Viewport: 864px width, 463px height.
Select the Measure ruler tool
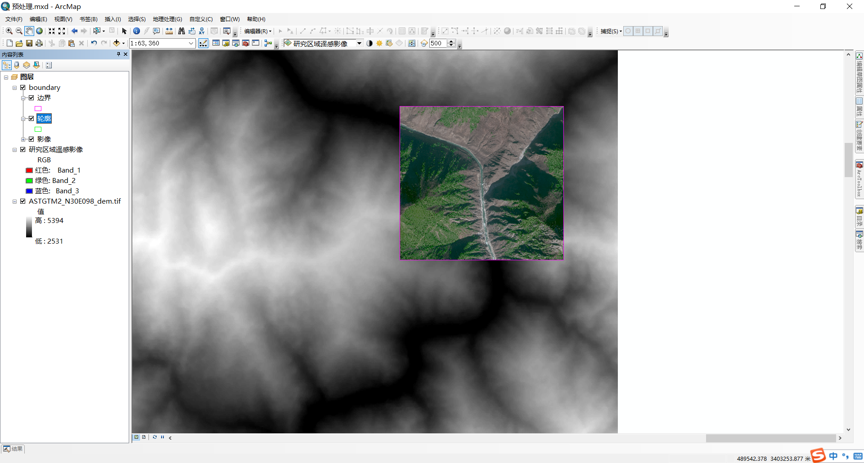[169, 31]
